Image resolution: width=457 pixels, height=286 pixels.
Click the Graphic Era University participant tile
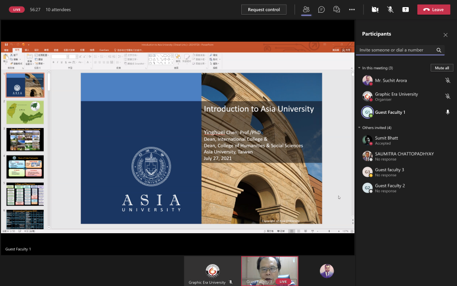(x=212, y=271)
